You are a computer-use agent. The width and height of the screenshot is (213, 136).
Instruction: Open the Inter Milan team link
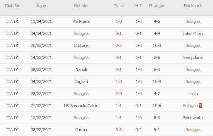pyautogui.click(x=193, y=33)
